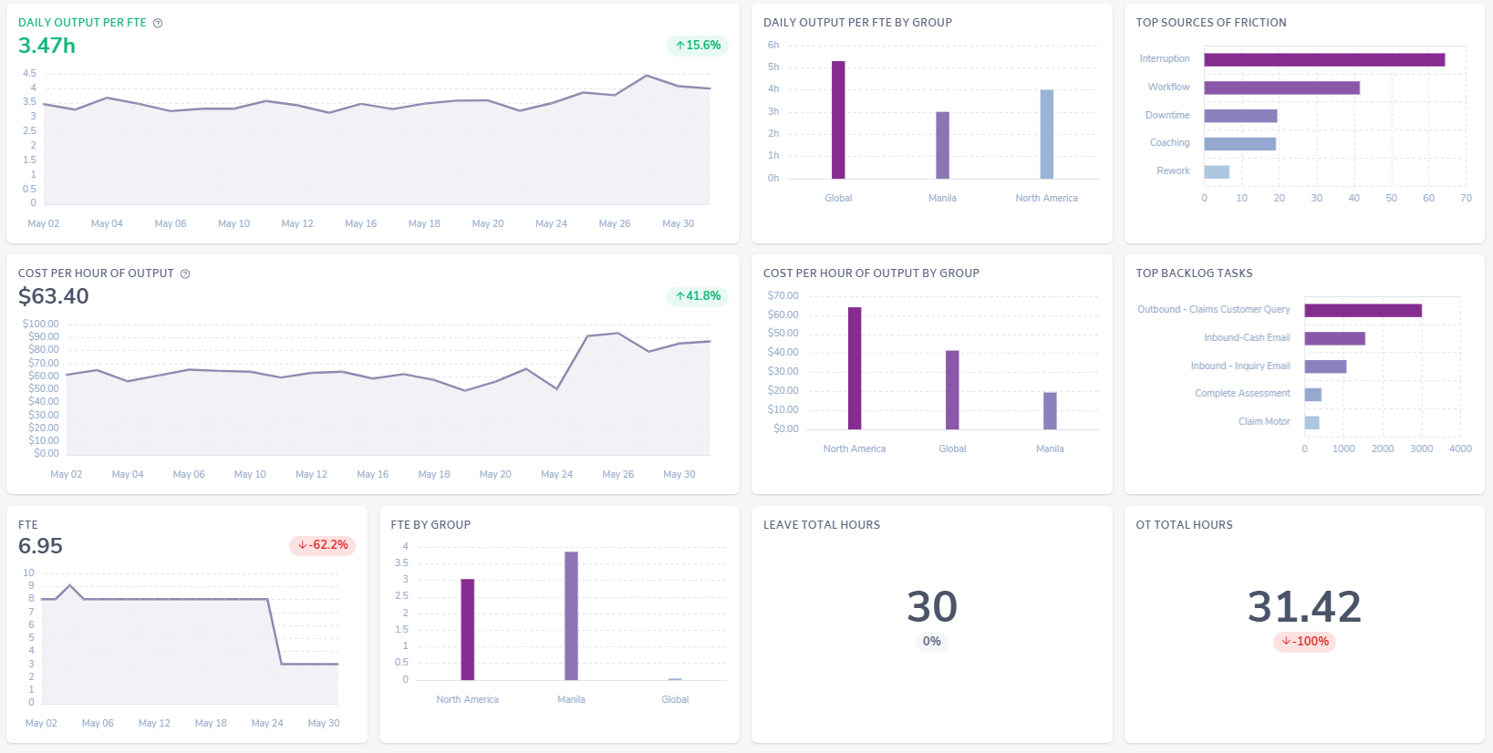The image size is (1493, 753).
Task: Click the Workflow friction bar
Action: (1281, 88)
